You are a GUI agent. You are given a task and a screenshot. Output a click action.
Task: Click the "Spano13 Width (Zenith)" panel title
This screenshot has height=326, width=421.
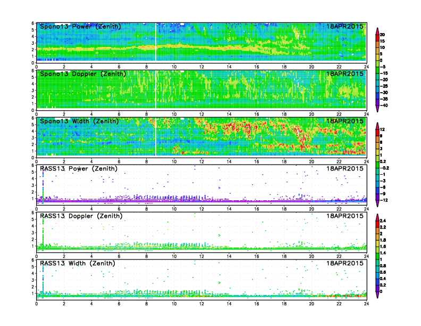(80, 121)
